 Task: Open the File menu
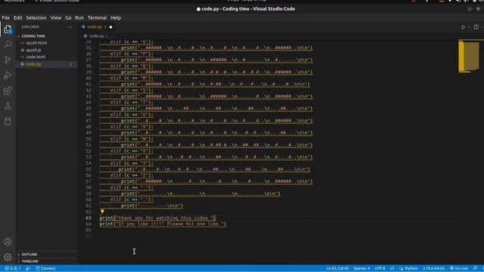click(x=5, y=18)
